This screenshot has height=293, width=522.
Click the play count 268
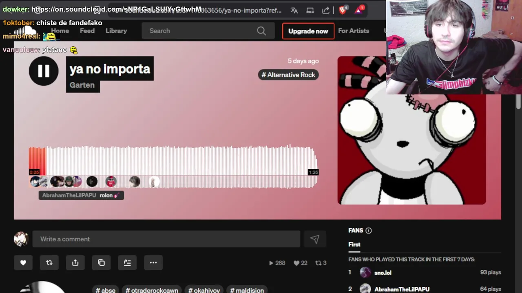[x=277, y=263]
